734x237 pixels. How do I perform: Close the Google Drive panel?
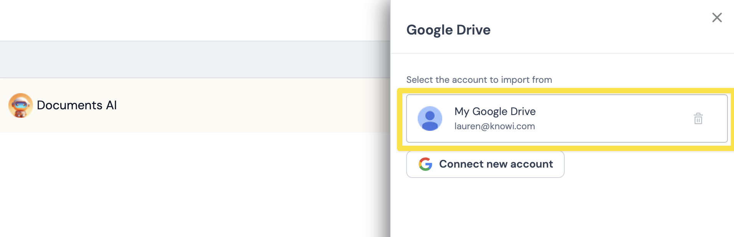pos(717,18)
